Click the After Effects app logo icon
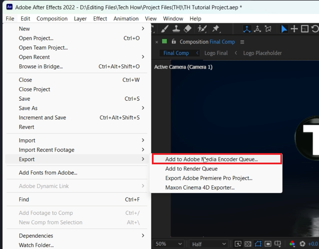The image size is (319, 249). click(x=9, y=7)
